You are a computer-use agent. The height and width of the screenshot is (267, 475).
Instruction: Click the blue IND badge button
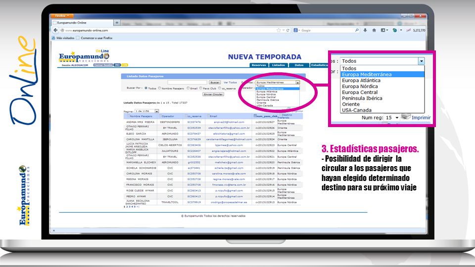(117, 65)
